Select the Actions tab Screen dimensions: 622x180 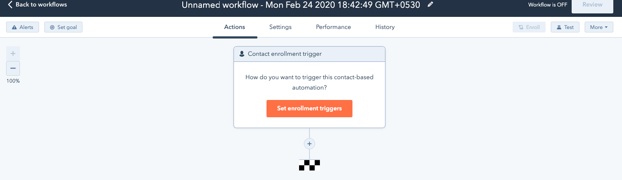pos(235,27)
